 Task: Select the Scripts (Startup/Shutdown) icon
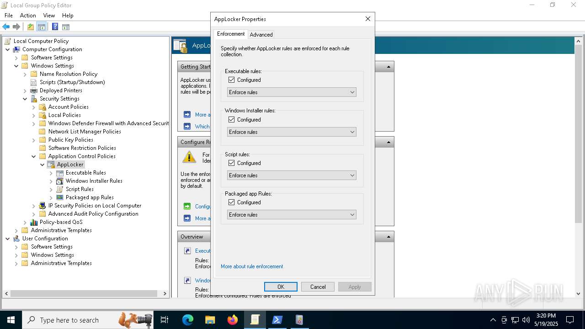pos(33,82)
